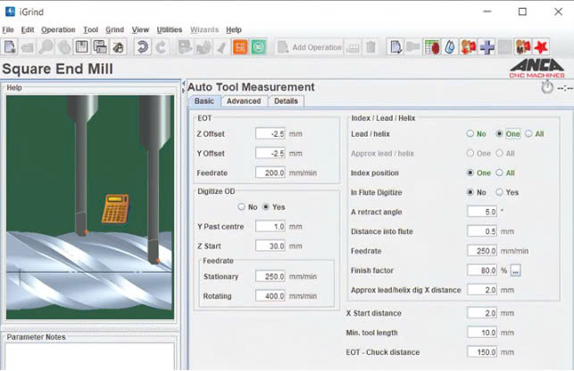This screenshot has width=574, height=371.
Task: Click the blue water drop coolant icon
Action: tap(449, 46)
